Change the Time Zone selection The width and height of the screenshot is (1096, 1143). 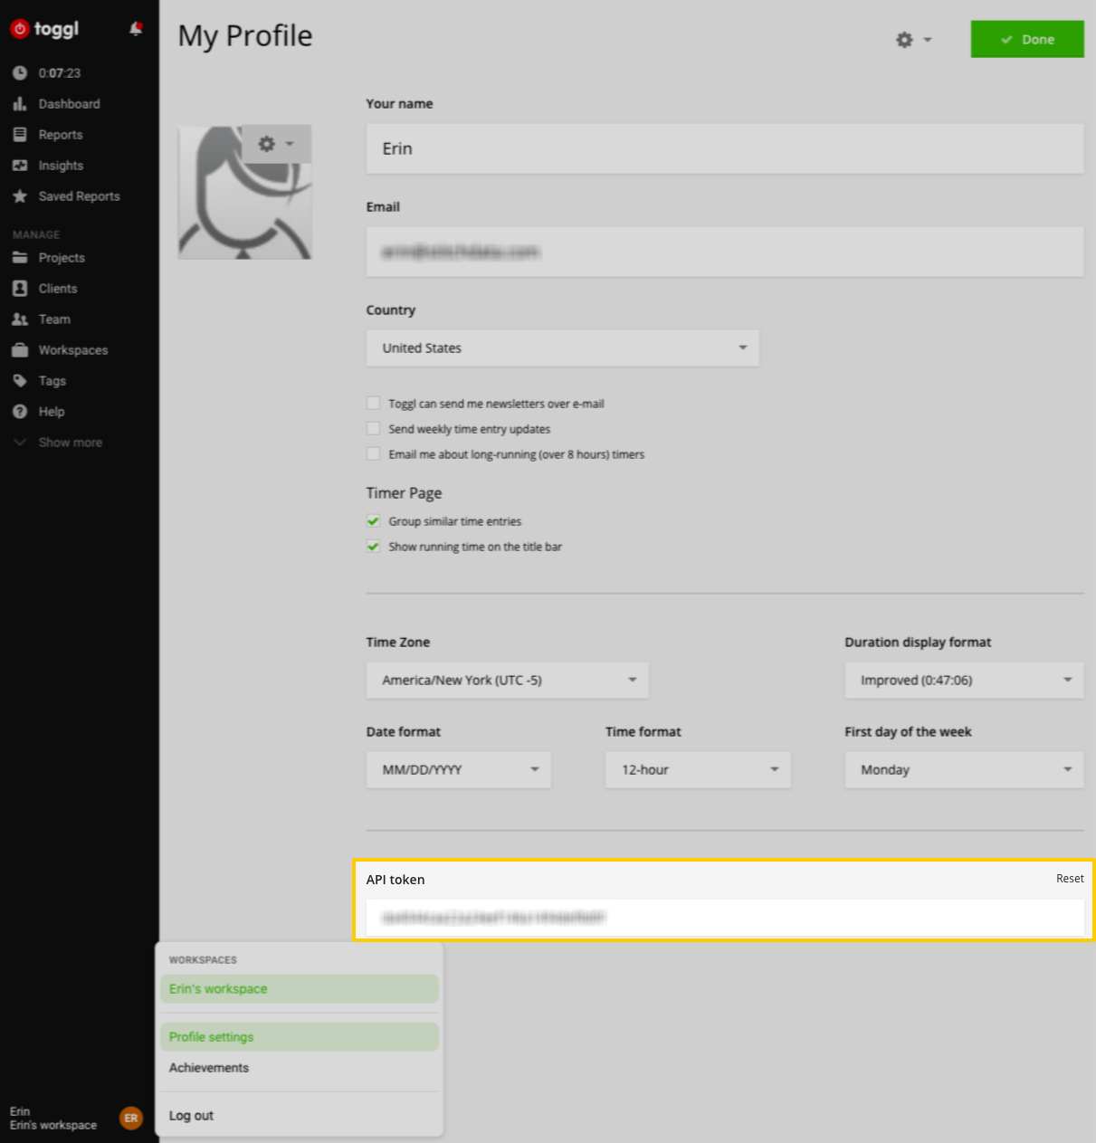[x=506, y=680]
